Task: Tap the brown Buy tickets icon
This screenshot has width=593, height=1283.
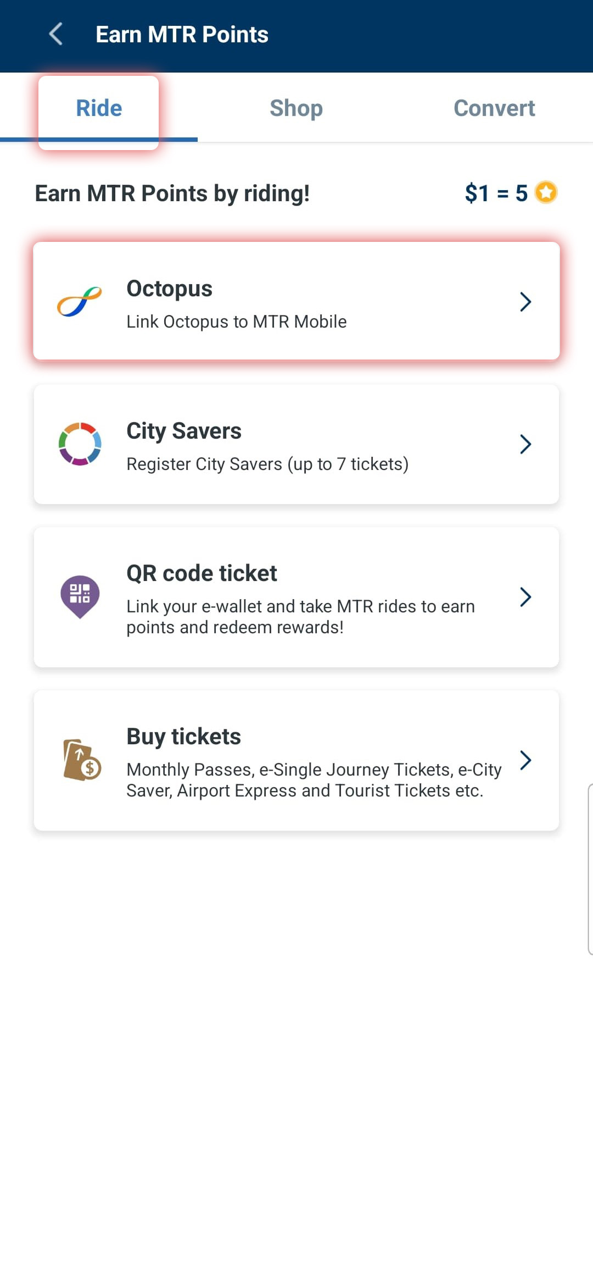Action: (x=82, y=760)
